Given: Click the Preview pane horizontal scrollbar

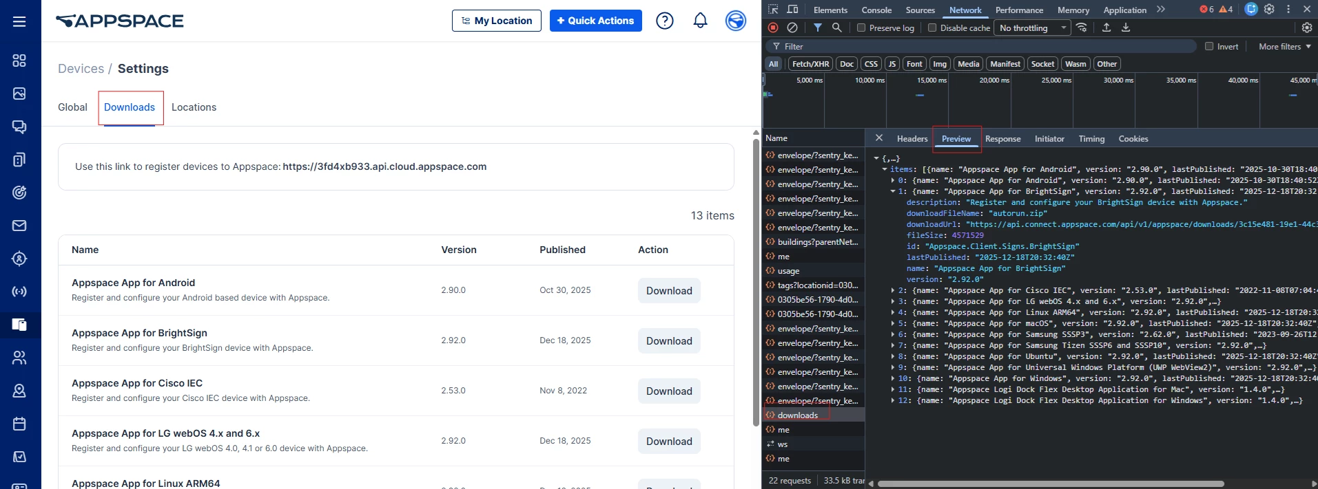Looking at the screenshot, I should tap(1050, 483).
